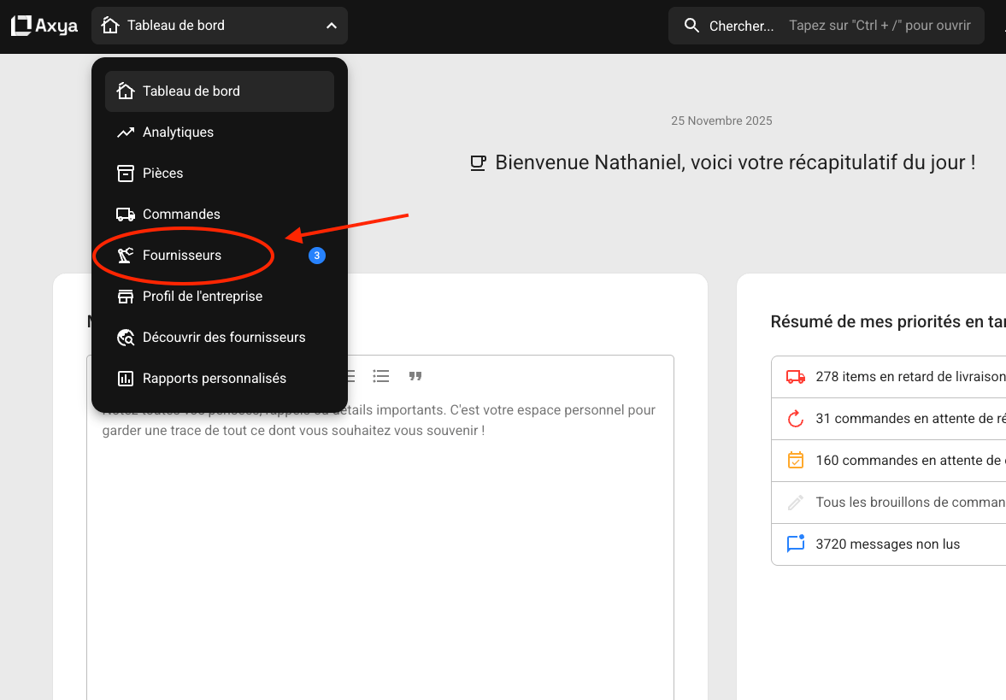Click the Axya logo
1006x700 pixels.
[x=43, y=26]
